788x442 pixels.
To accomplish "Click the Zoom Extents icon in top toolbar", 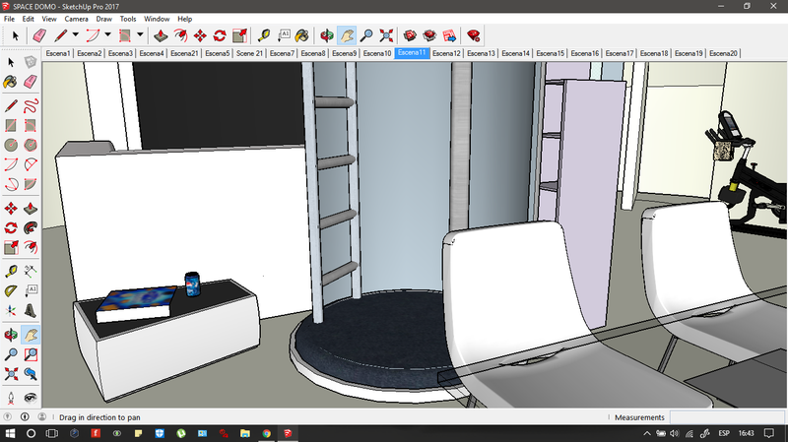I will click(x=386, y=35).
